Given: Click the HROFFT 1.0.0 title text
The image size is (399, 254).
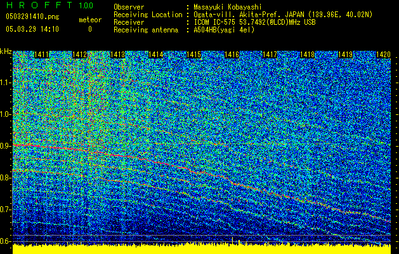Looking at the screenshot, I should point(49,5).
